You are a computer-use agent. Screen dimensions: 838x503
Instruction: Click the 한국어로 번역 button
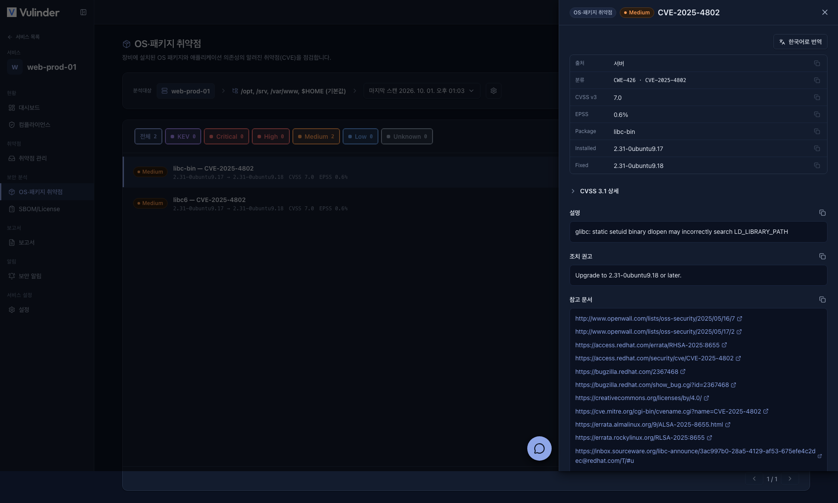tap(800, 42)
